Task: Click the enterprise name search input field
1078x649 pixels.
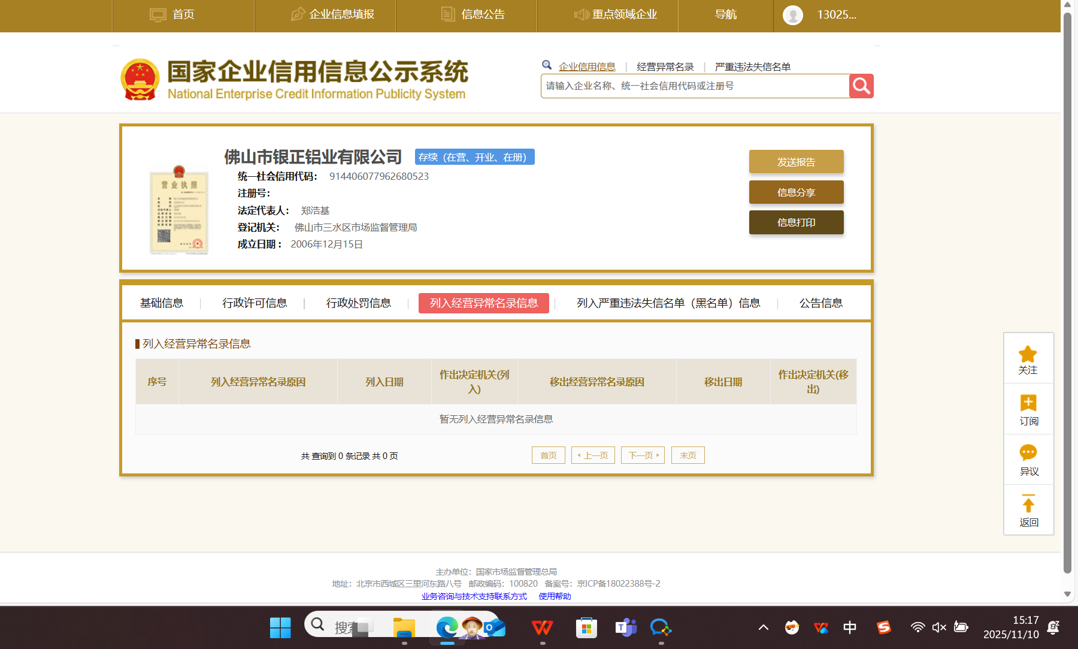Action: [x=695, y=86]
